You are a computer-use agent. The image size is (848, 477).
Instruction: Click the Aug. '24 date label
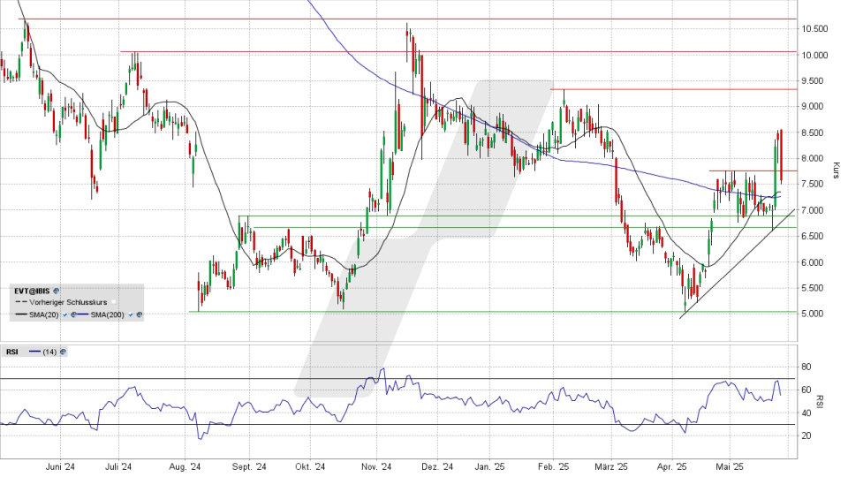click(185, 466)
